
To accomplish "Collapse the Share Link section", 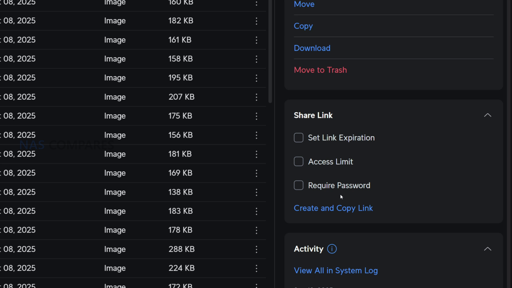I will click(488, 115).
